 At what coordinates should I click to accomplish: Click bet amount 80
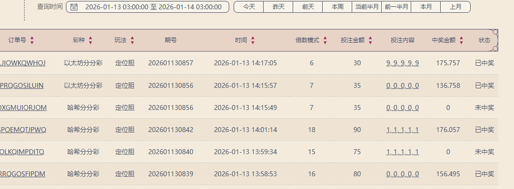pyautogui.click(x=357, y=174)
